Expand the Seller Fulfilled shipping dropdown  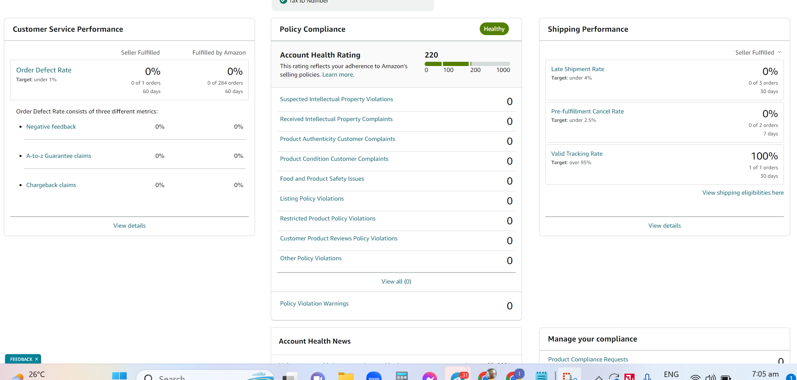[758, 52]
